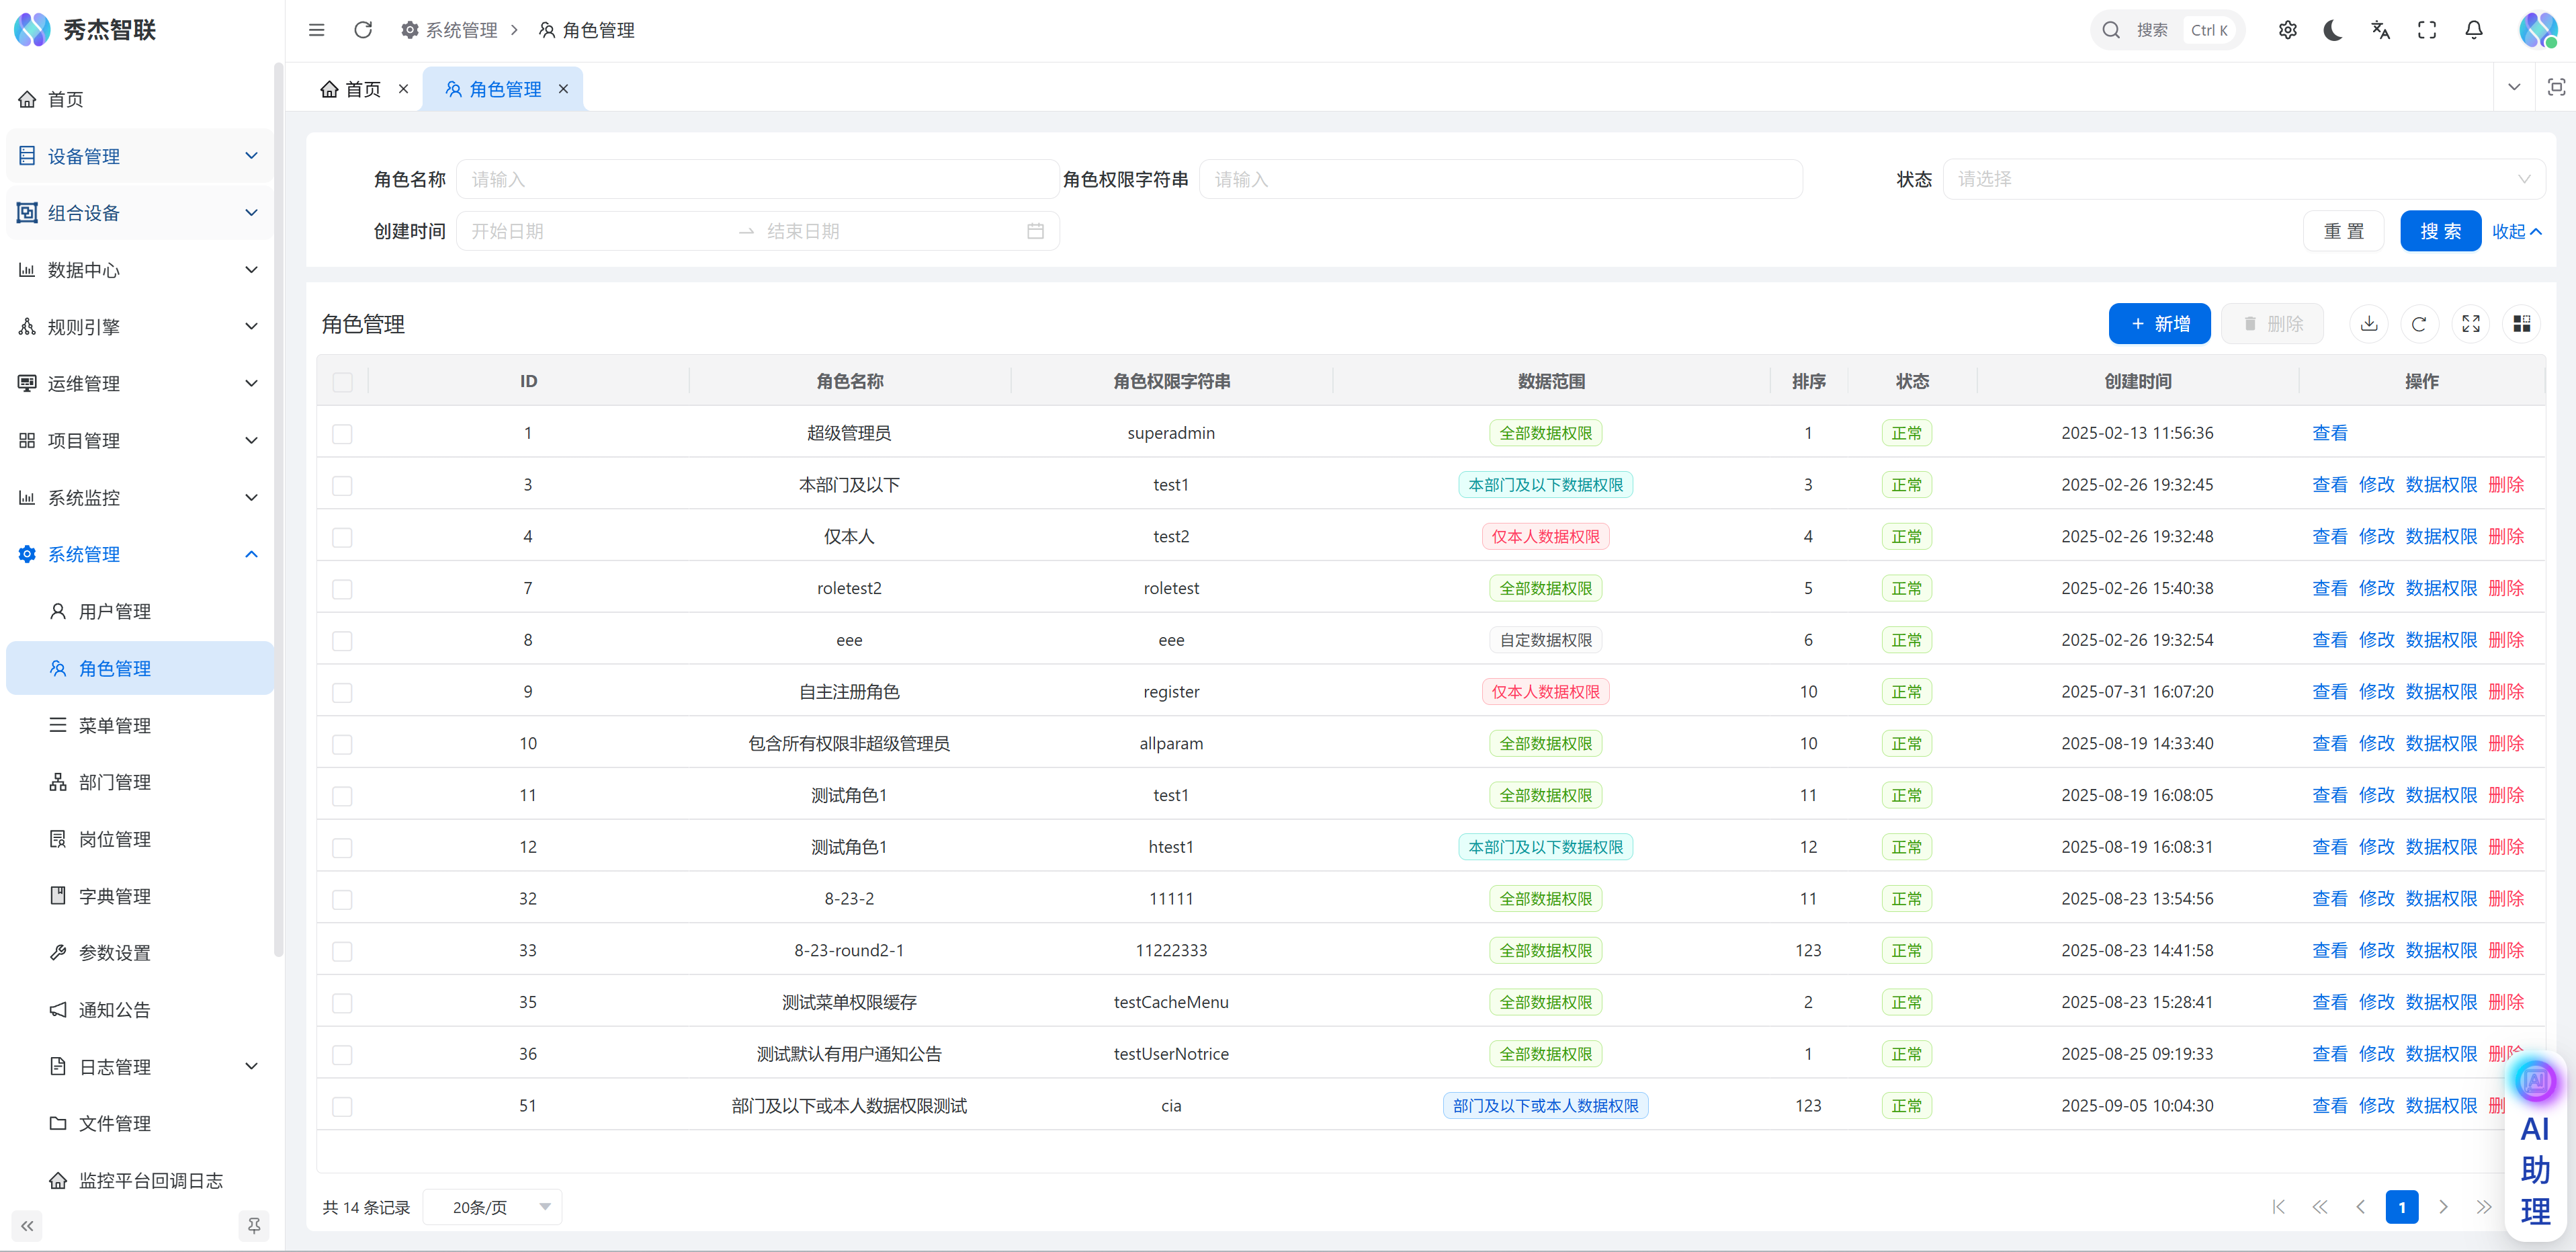This screenshot has width=2576, height=1252.
Task: Click 数据权限 link for the test2 row
Action: click(2441, 537)
